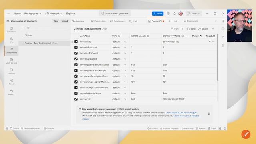Open more actions ellipsis beside Share
Viewport: 256px width, 144px height.
(213, 29)
